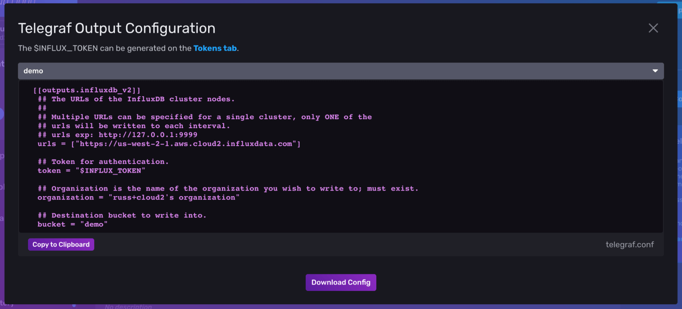Click the Telegraf Output Configuration heading
682x309 pixels.
tap(117, 28)
